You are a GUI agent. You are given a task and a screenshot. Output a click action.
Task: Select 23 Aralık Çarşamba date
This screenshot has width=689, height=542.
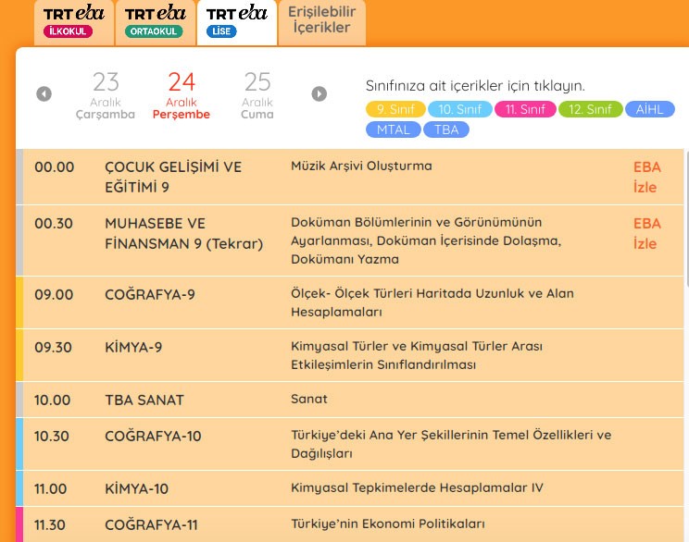tap(106, 95)
